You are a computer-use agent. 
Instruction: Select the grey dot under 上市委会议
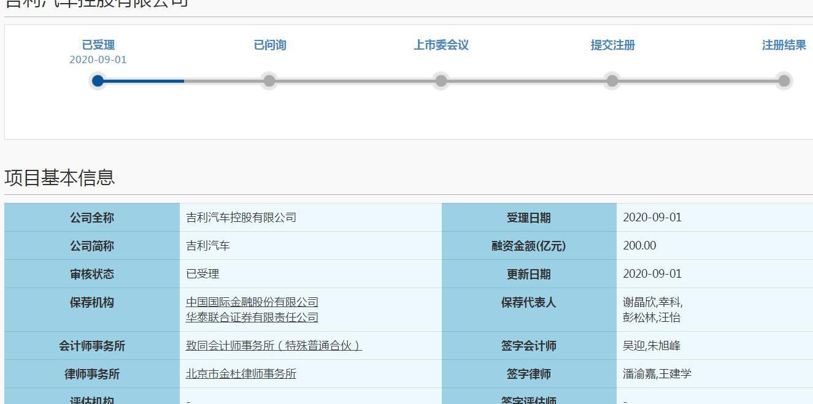pyautogui.click(x=441, y=80)
